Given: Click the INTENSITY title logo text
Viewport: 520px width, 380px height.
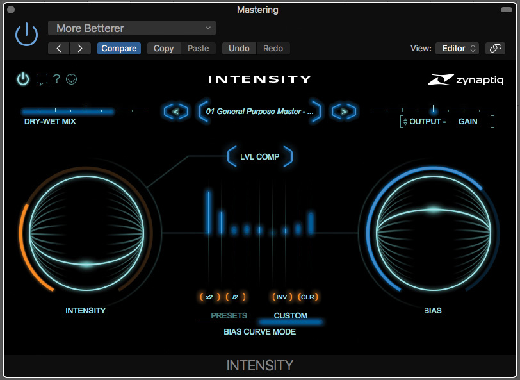Looking at the screenshot, I should coord(259,79).
